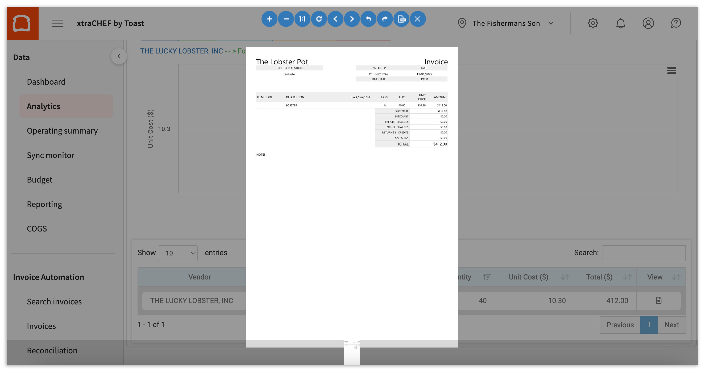The height and width of the screenshot is (372, 705).
Task: Open the Reporting menu item
Action: pyautogui.click(x=44, y=204)
